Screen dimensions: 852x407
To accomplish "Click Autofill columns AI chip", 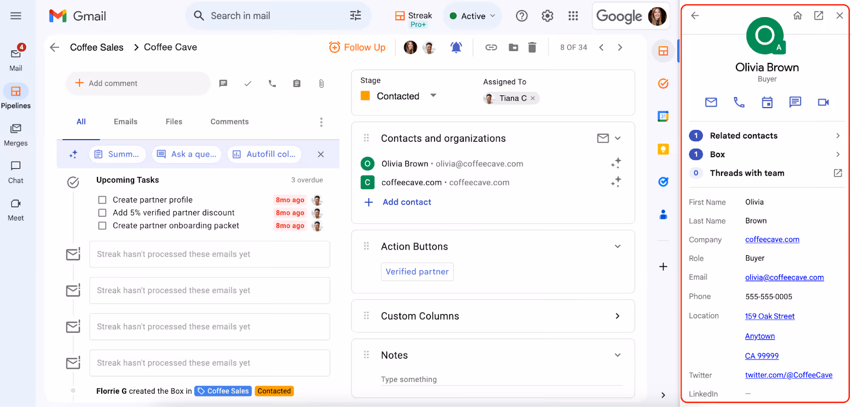I will 265,154.
